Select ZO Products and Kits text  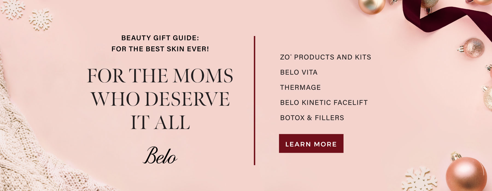point(326,57)
